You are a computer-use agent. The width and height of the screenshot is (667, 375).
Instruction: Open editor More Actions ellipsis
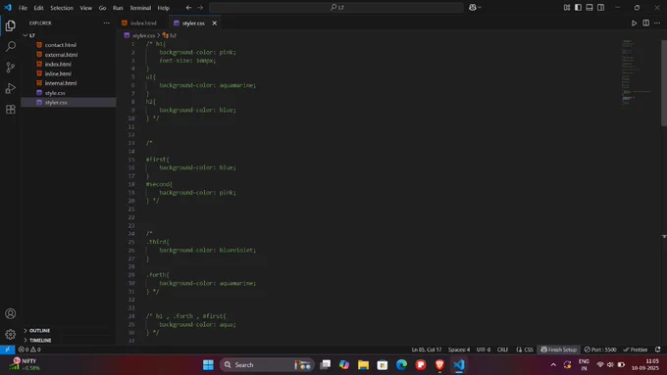pyautogui.click(x=657, y=23)
